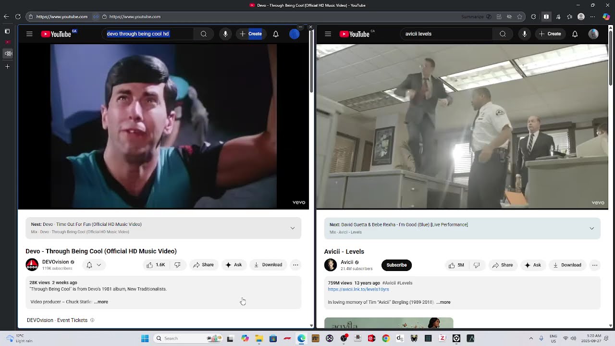Click the Windows taskbar Search box
The height and width of the screenshot is (346, 615).
pyautogui.click(x=188, y=338)
